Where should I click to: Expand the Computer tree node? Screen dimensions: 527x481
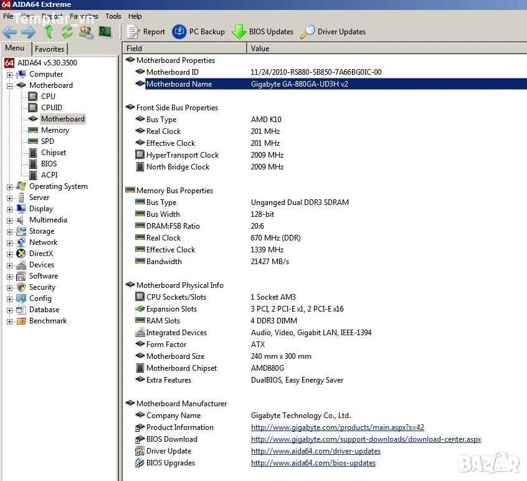coord(10,75)
